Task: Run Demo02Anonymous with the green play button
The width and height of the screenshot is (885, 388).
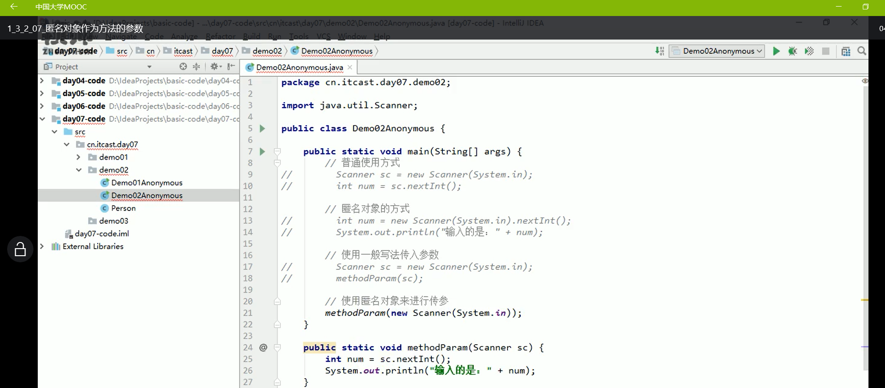Action: [x=776, y=51]
